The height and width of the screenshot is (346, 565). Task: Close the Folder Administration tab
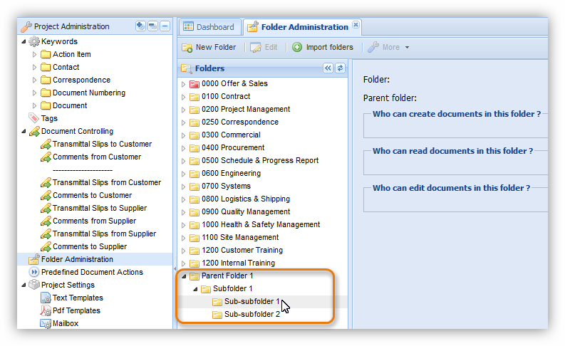(356, 25)
